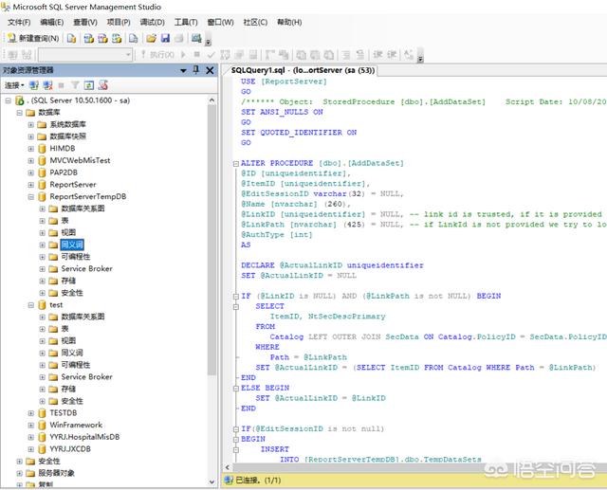
Task: Expand Service Broker under the test database
Action: coord(42,377)
